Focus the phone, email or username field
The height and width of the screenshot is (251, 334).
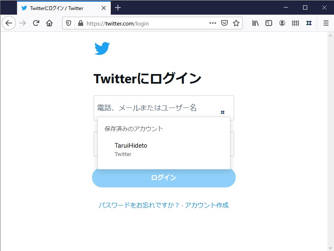click(x=164, y=108)
